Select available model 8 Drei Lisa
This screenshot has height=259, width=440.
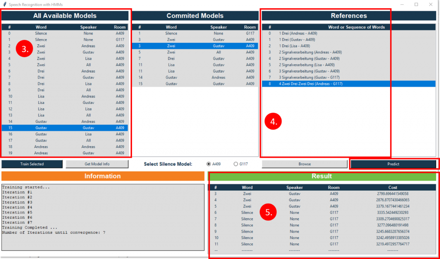click(x=65, y=84)
